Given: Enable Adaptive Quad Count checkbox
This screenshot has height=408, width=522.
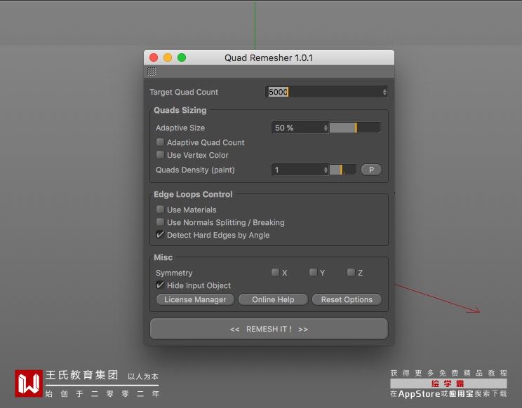Looking at the screenshot, I should [160, 142].
